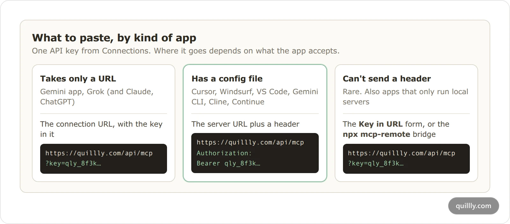This screenshot has height=224, width=510.
Task: Click 'The server URL plus a header' text
Action: pos(245,124)
